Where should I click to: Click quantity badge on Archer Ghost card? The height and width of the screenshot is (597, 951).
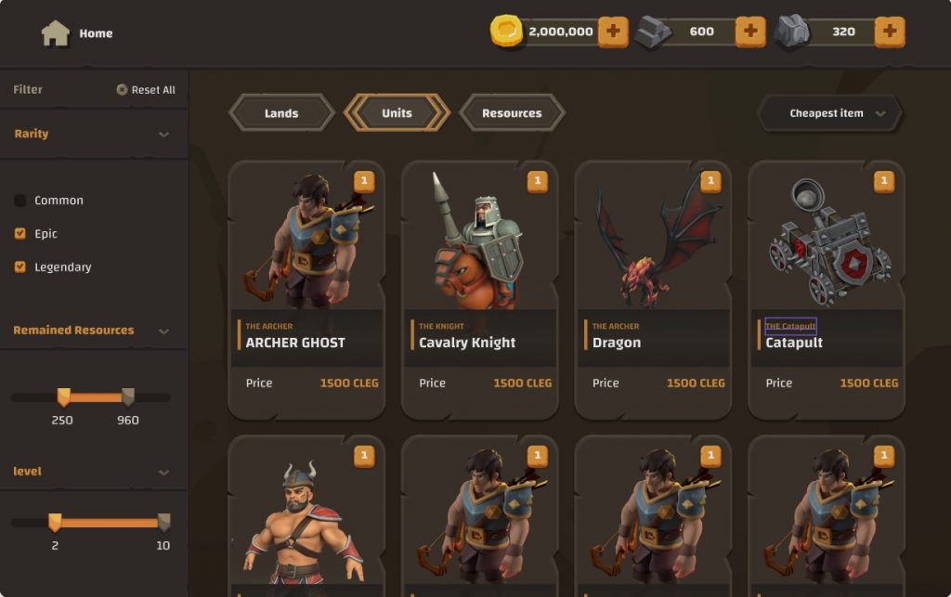(x=364, y=181)
